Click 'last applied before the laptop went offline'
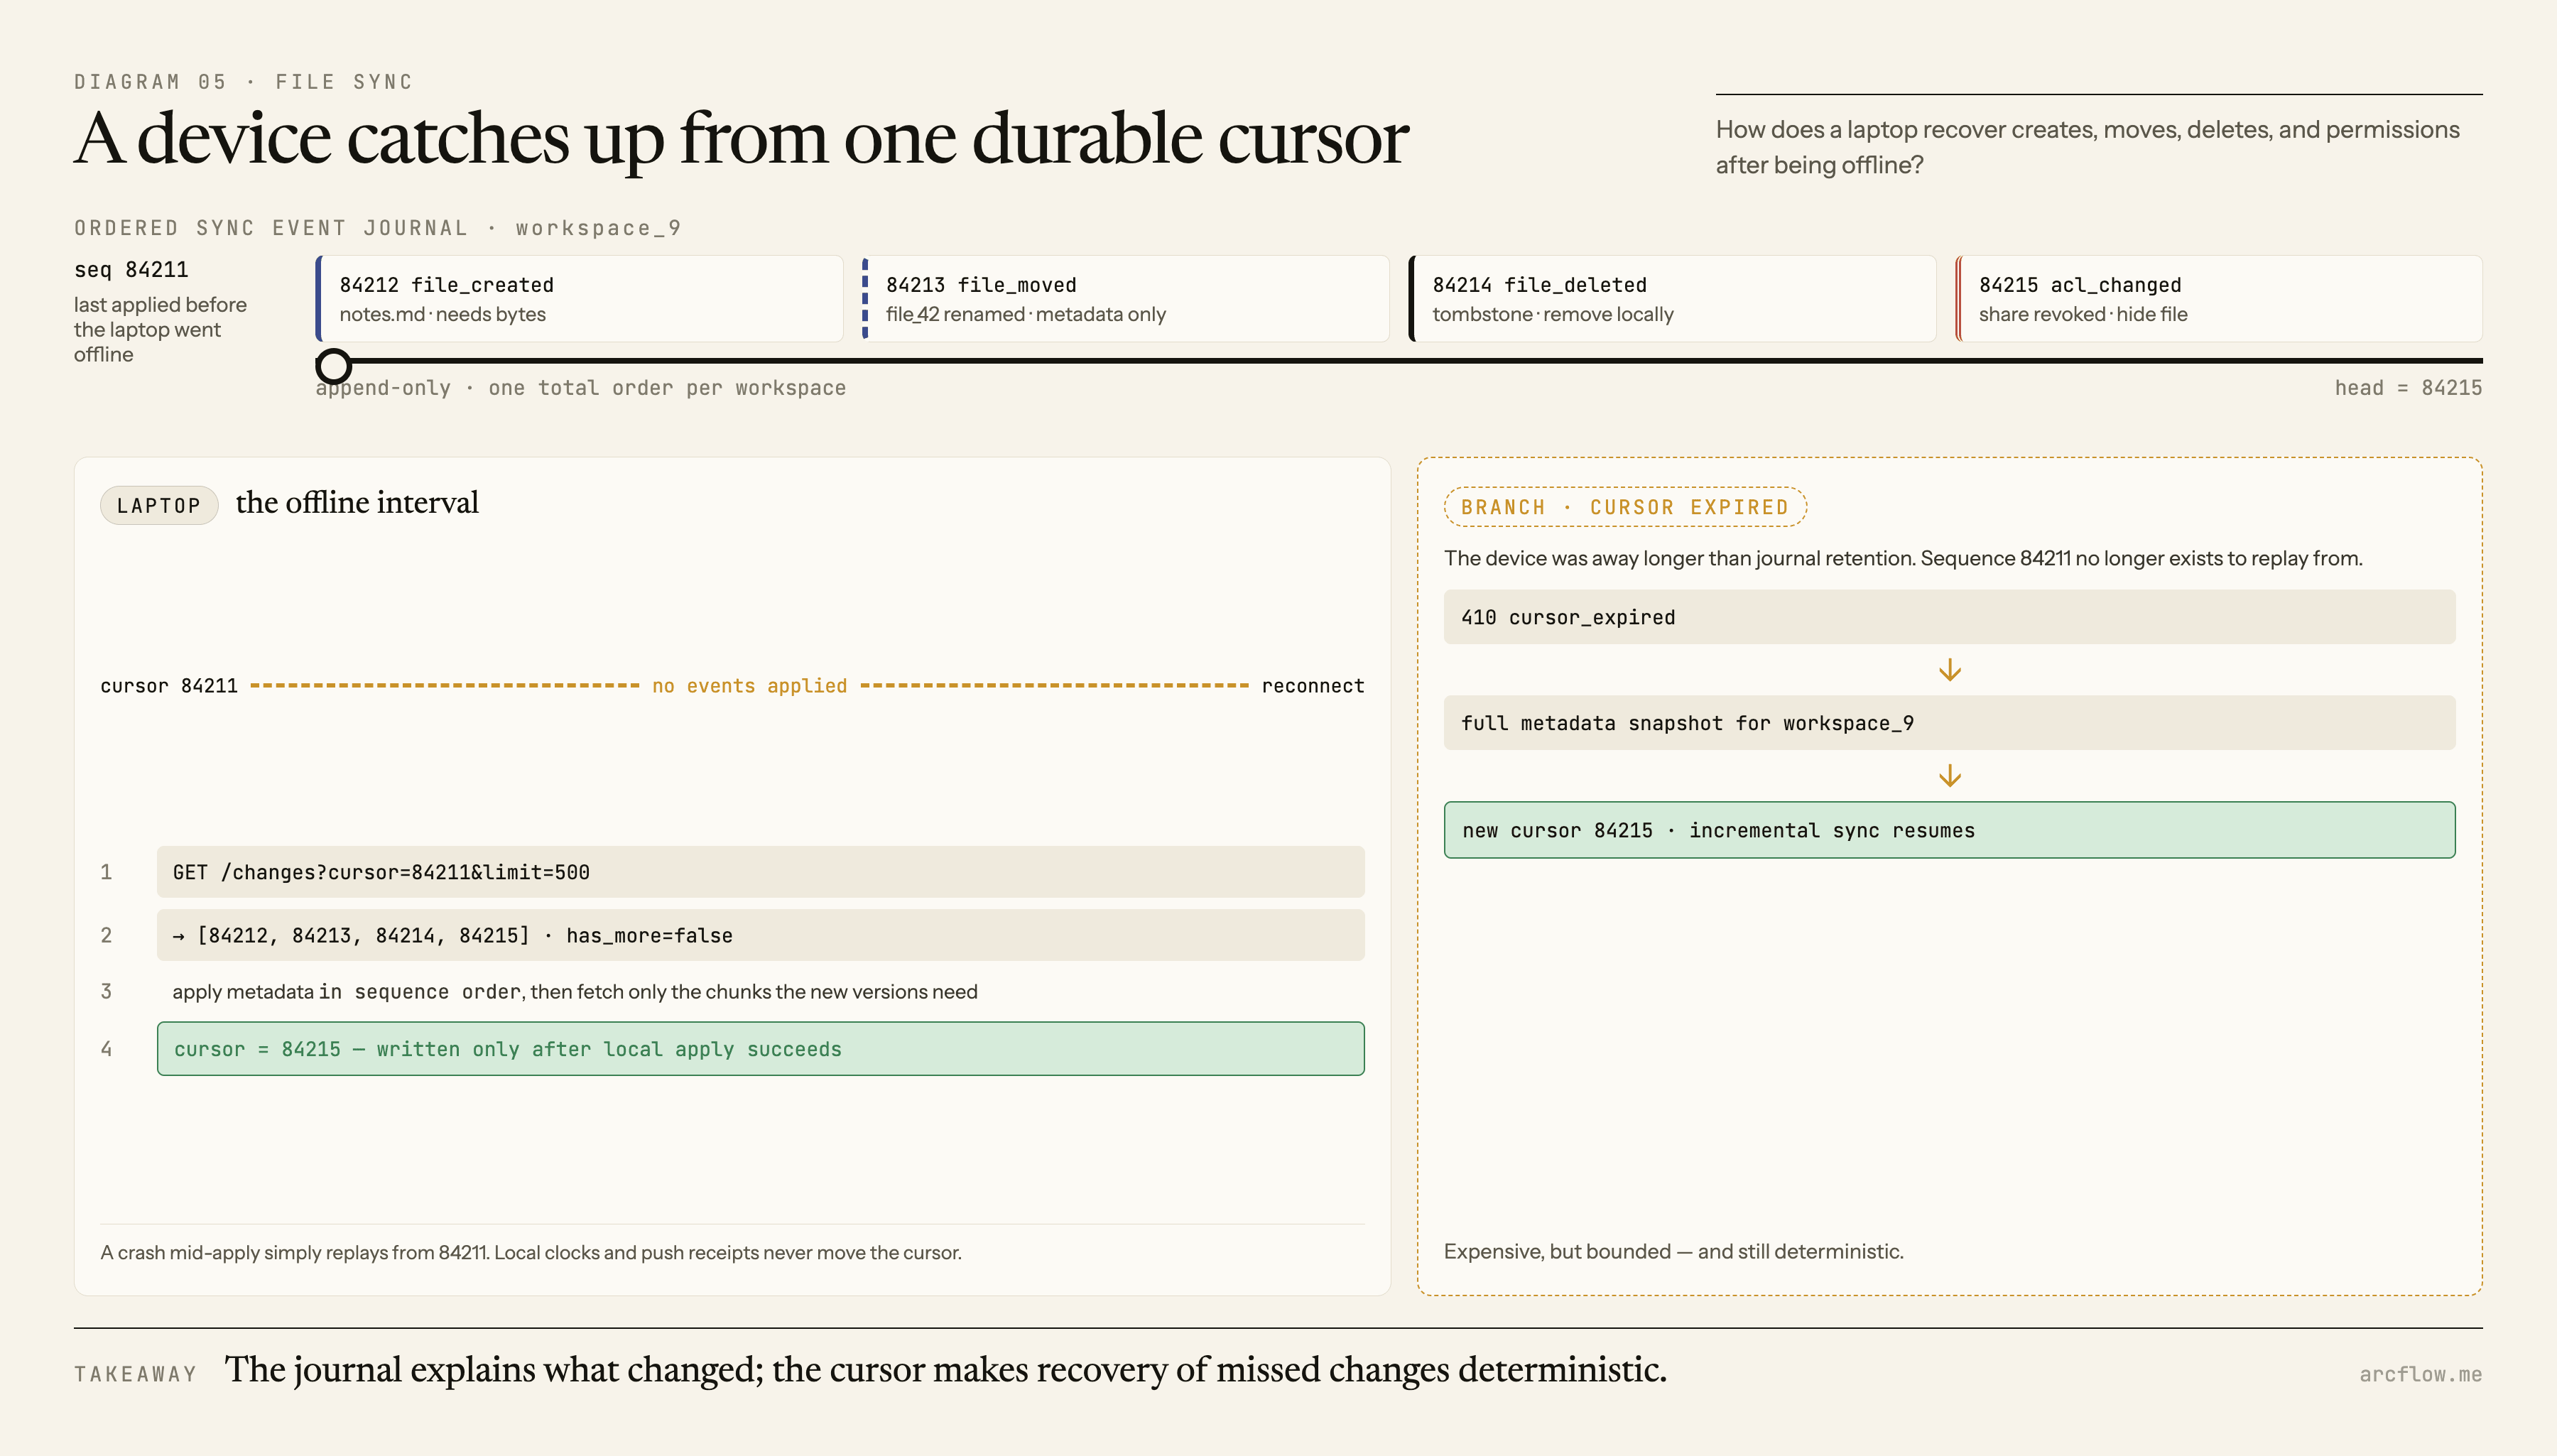 (x=160, y=330)
